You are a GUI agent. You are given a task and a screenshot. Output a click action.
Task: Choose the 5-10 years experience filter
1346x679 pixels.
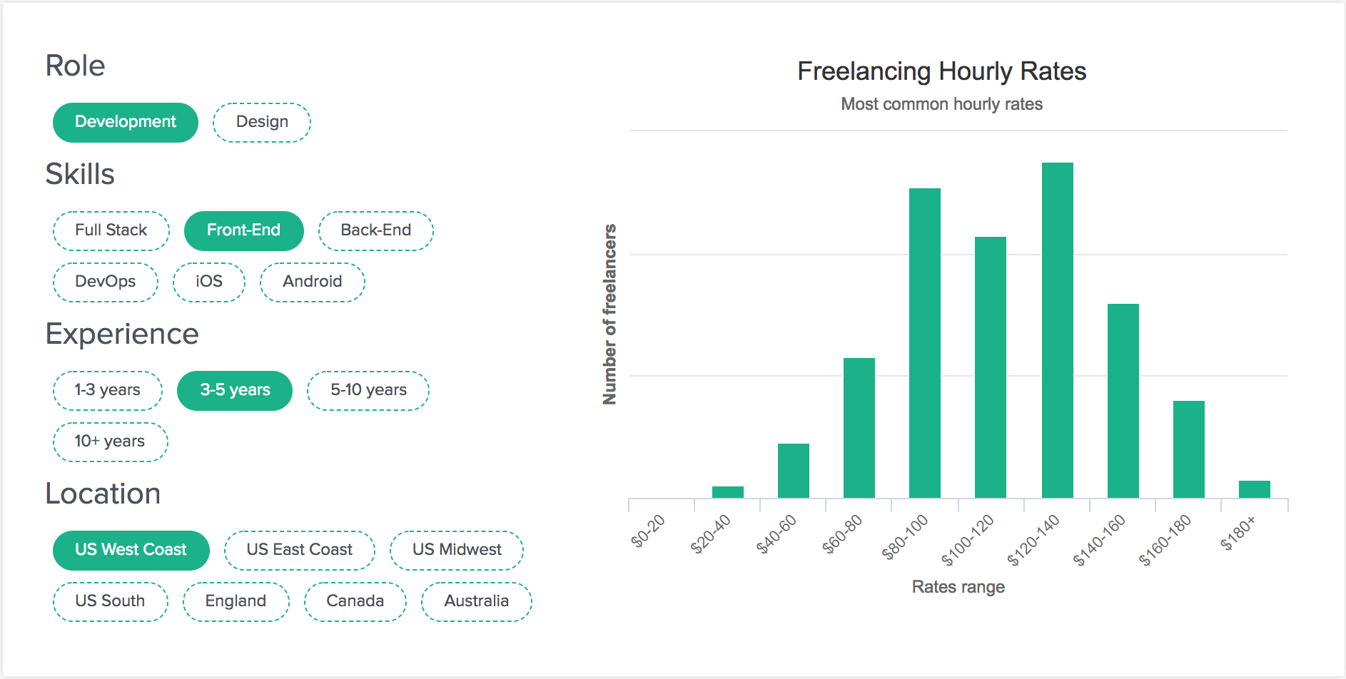368,390
